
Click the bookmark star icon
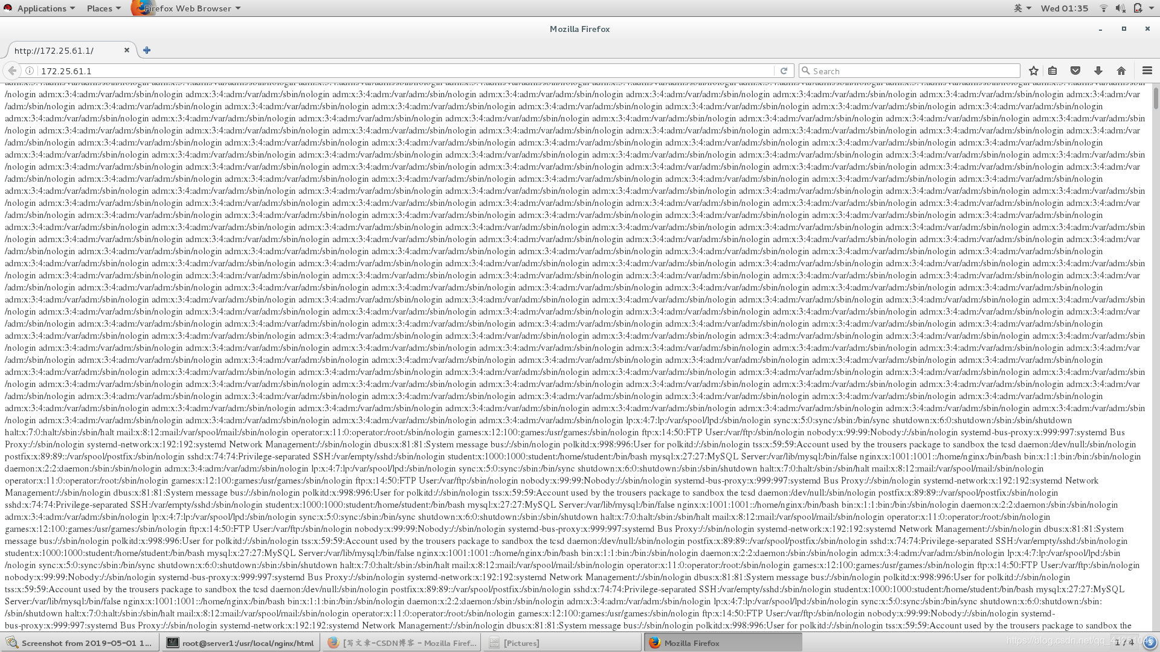coord(1034,71)
